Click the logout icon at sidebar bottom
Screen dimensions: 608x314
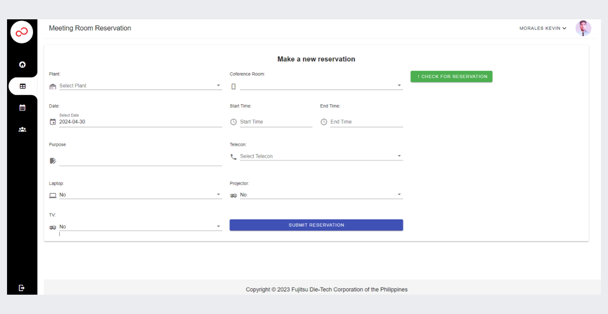tap(22, 288)
